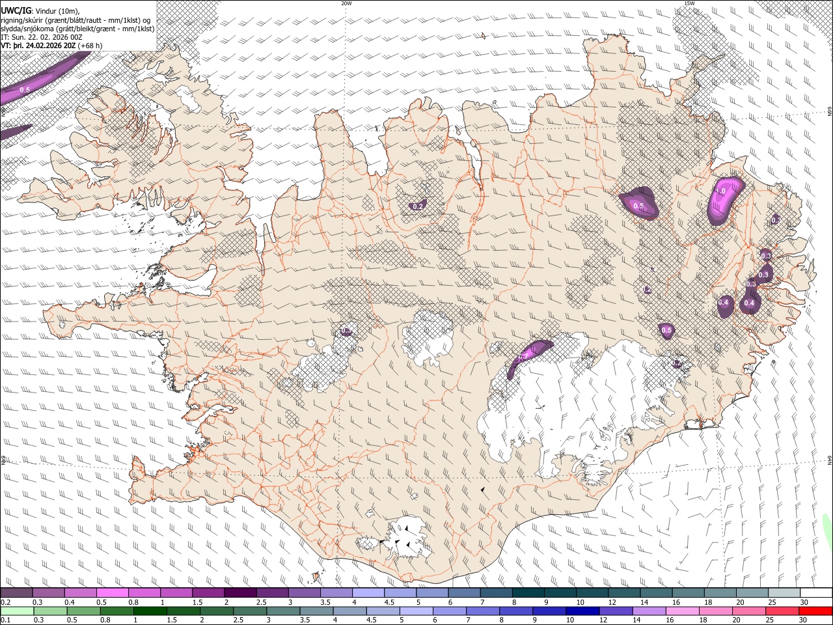Click the lavender swatch between 4 and 4.5 purple scale
Viewport: 833px width, 625px height.
pyautogui.click(x=368, y=593)
